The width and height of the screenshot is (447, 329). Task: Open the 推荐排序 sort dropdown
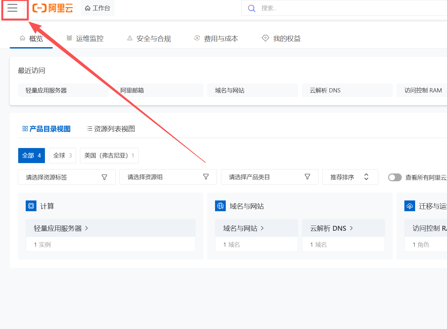coord(350,177)
